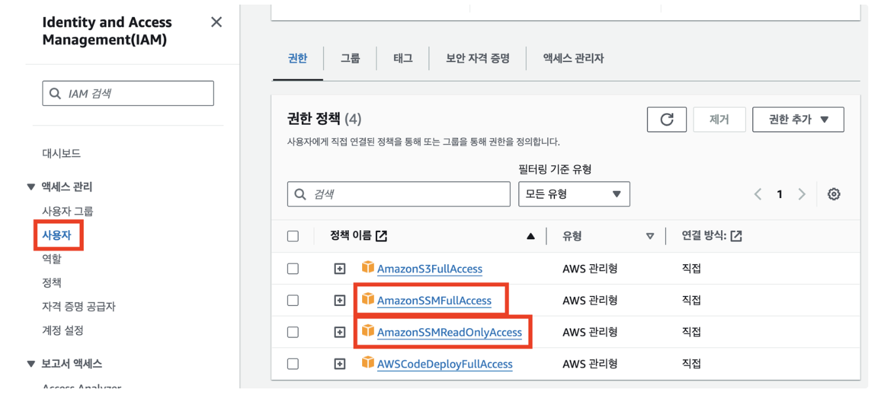
Task: Click the AmazonSSMFullAccess orange box icon
Action: (x=368, y=299)
